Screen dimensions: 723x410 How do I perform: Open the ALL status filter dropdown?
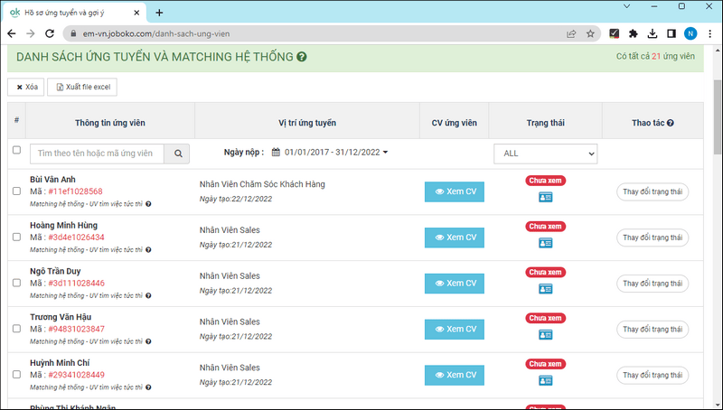(x=545, y=154)
